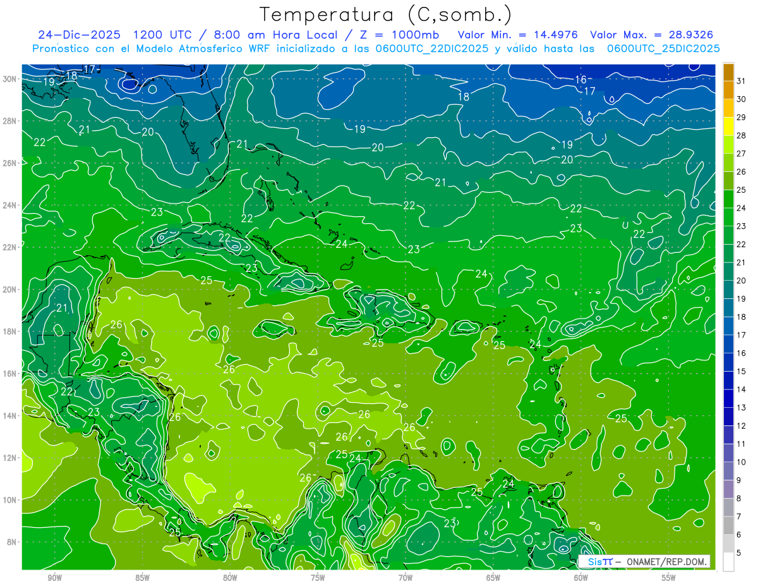Click the "20N" latitude axis label
The height and width of the screenshot is (586, 758).
click(x=10, y=290)
